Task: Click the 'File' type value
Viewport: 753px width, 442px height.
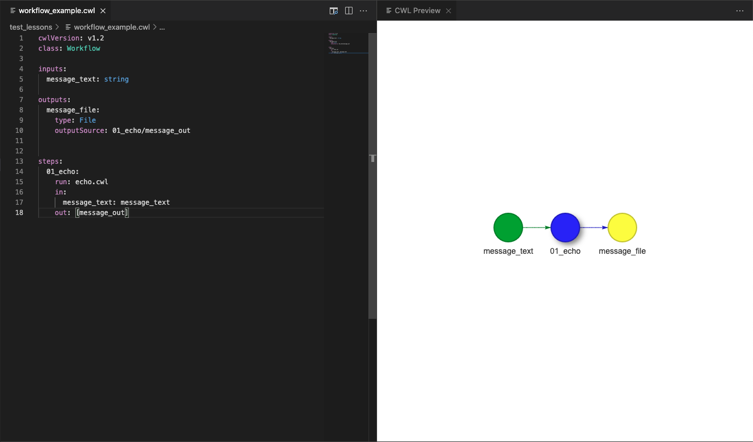Action: tap(88, 120)
